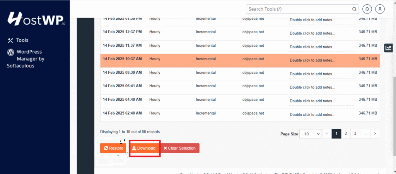This screenshot has height=174, width=396.
Task: Click the HostWP logo
Action: click(x=36, y=19)
